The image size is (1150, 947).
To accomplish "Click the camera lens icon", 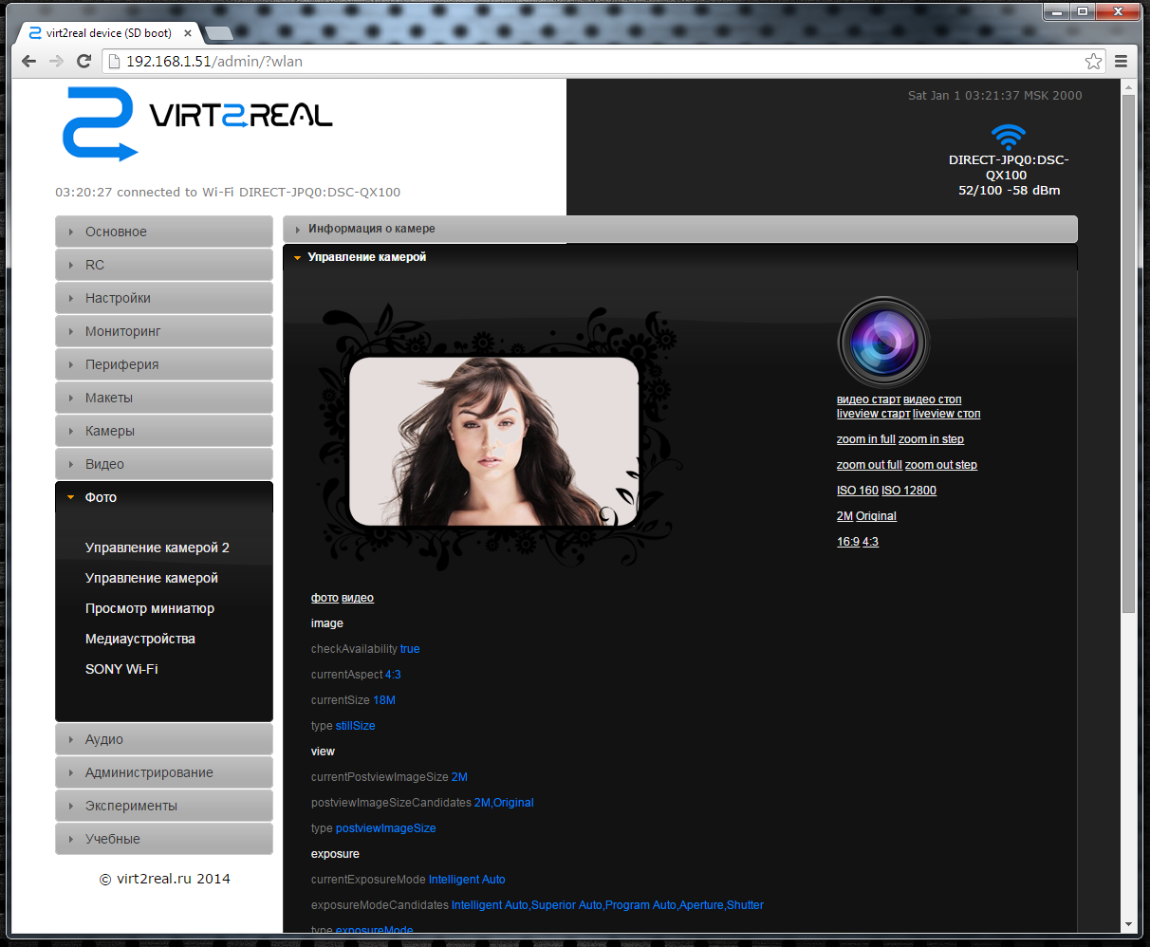I will point(883,342).
